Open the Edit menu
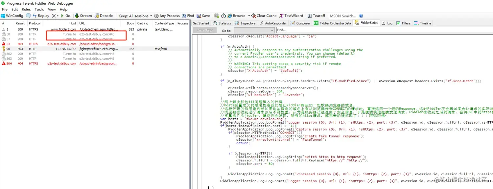 [15, 10]
